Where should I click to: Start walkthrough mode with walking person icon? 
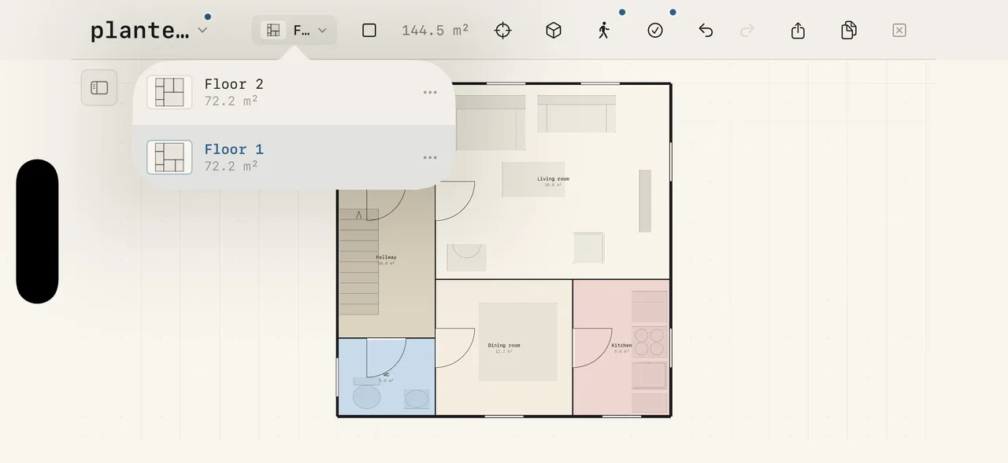click(604, 30)
